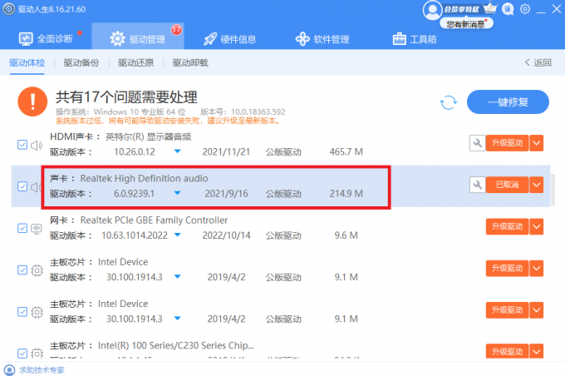Expand version dropdown for HDMI driver 10.26.0.12

pyautogui.click(x=177, y=151)
